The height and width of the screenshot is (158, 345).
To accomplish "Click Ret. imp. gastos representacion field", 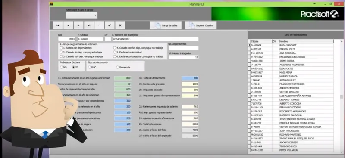I will (190, 112).
